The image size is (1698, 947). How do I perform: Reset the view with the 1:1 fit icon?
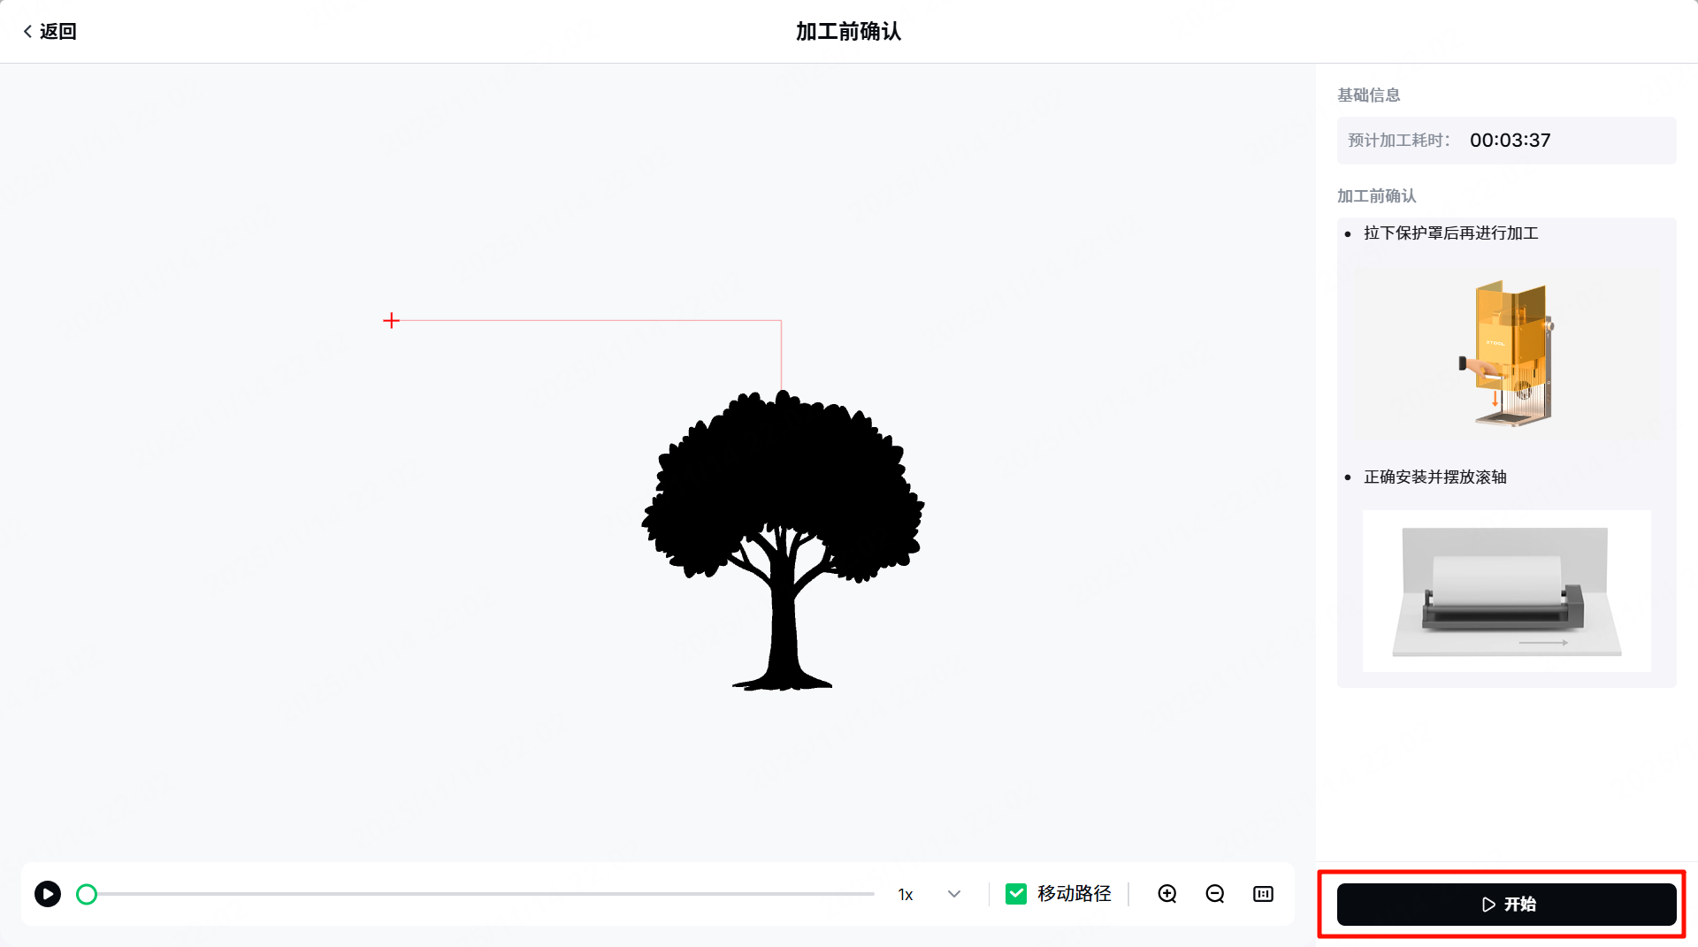tap(1263, 894)
